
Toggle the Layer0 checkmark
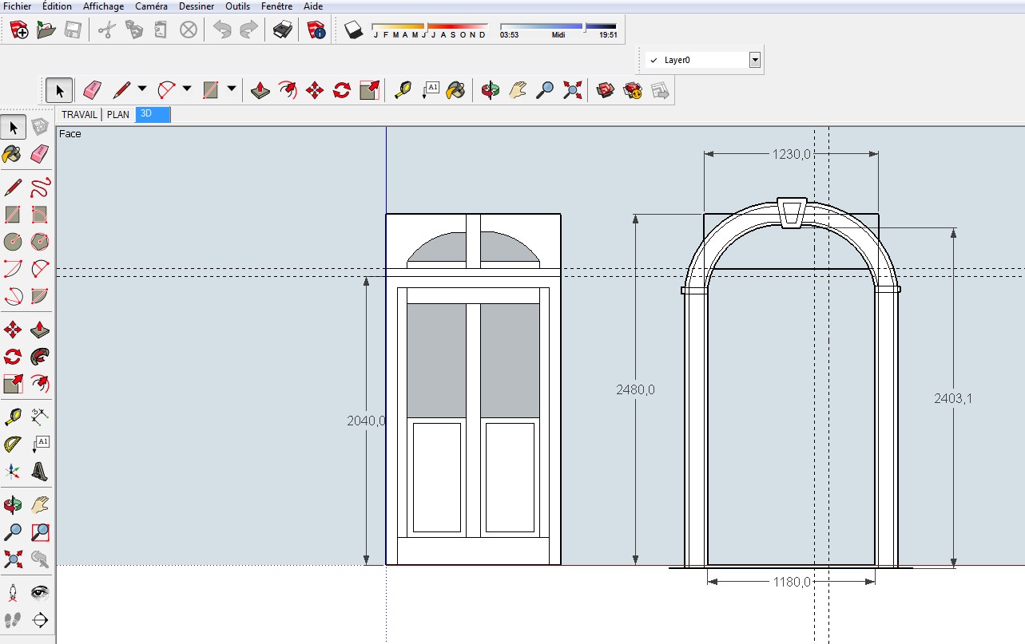[x=654, y=60]
